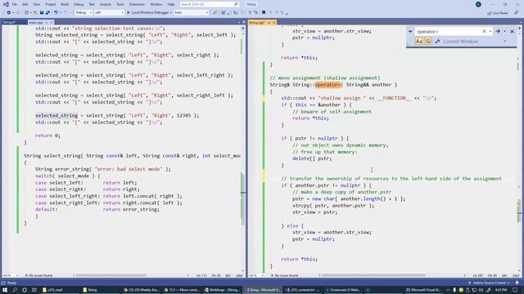This screenshot has height=294, width=524.
Task: Click the Toggle Bookmark toolbar icon
Action: tap(264, 13)
